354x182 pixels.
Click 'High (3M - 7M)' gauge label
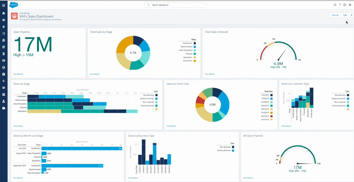point(278,67)
